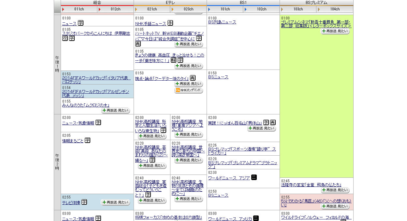Click subtitle 字 icon beside 01:00 ニュース
The width and height of the screenshot is (407, 221).
[x=80, y=23]
